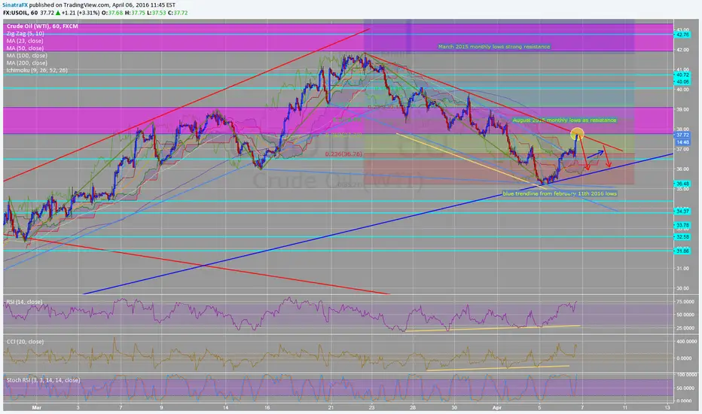Click the 0.236(36.76) Fibonacci level label

pyautogui.click(x=343, y=154)
